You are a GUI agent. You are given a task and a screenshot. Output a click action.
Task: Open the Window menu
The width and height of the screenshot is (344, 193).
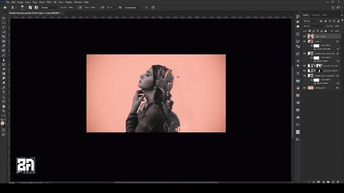click(x=78, y=2)
